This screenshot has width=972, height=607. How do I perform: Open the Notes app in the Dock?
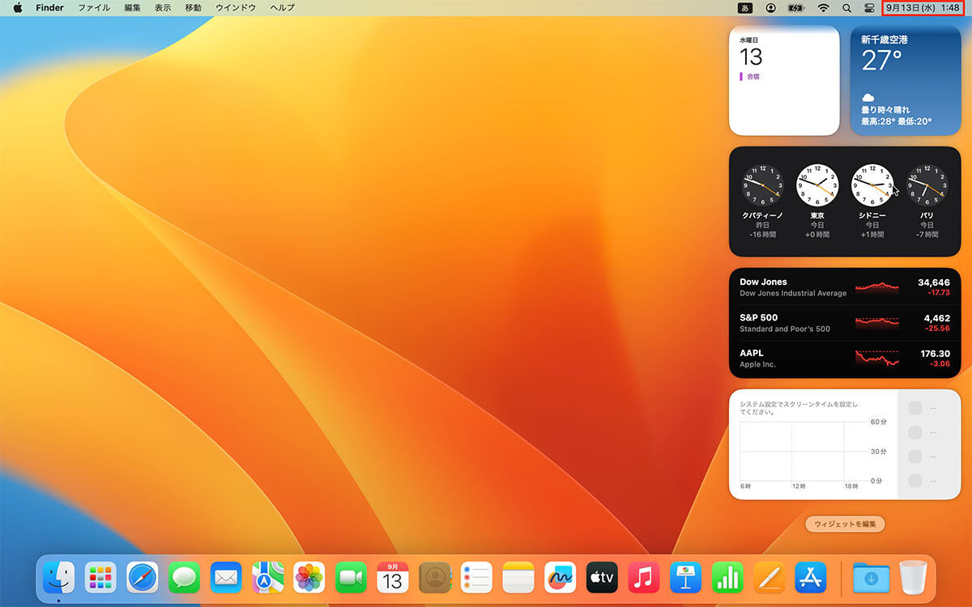coord(518,578)
